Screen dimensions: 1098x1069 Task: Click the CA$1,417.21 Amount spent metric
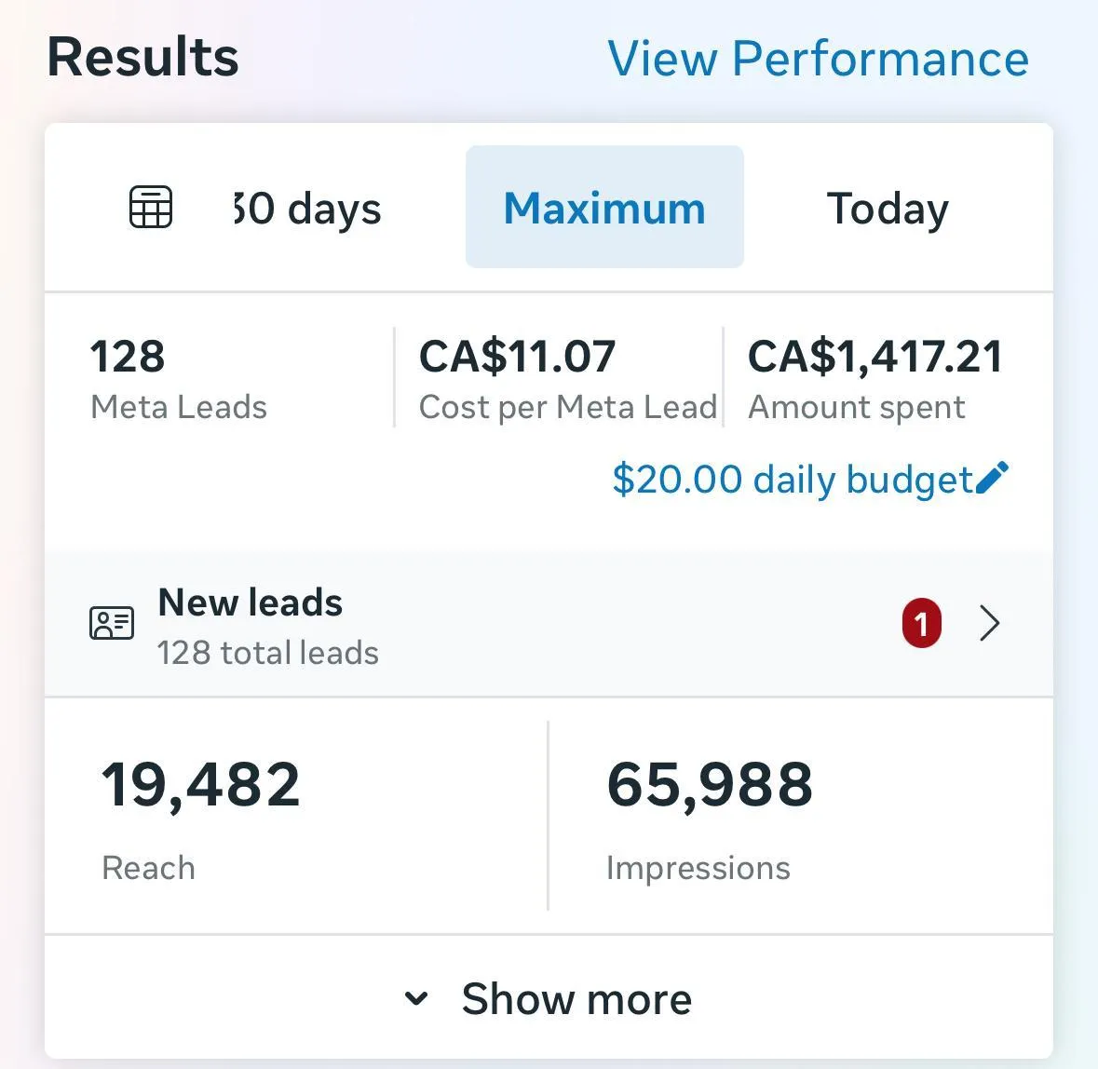[875, 357]
